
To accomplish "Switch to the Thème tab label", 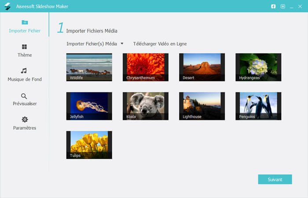I will click(x=25, y=55).
